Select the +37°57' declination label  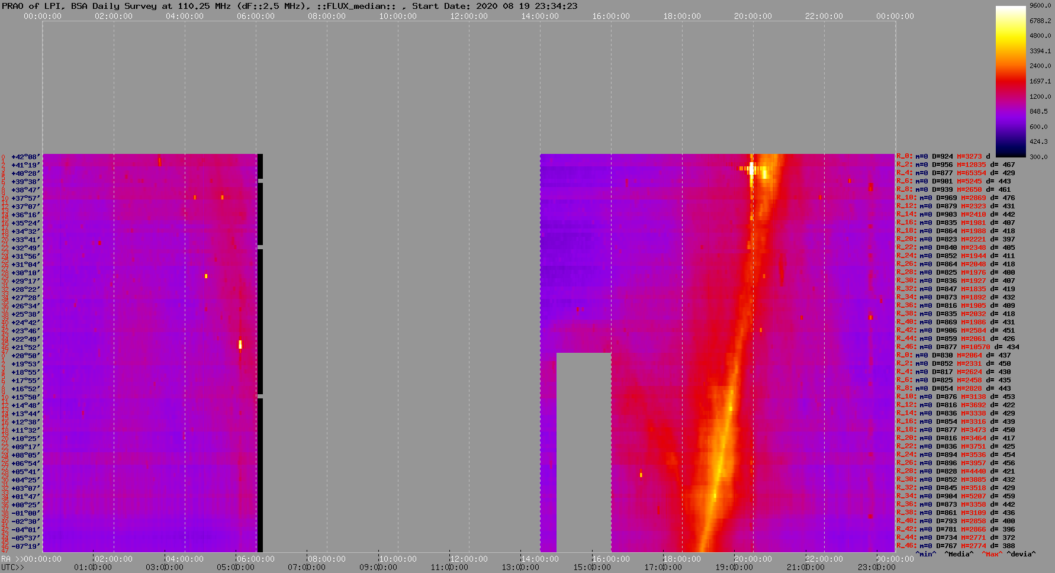25,199
